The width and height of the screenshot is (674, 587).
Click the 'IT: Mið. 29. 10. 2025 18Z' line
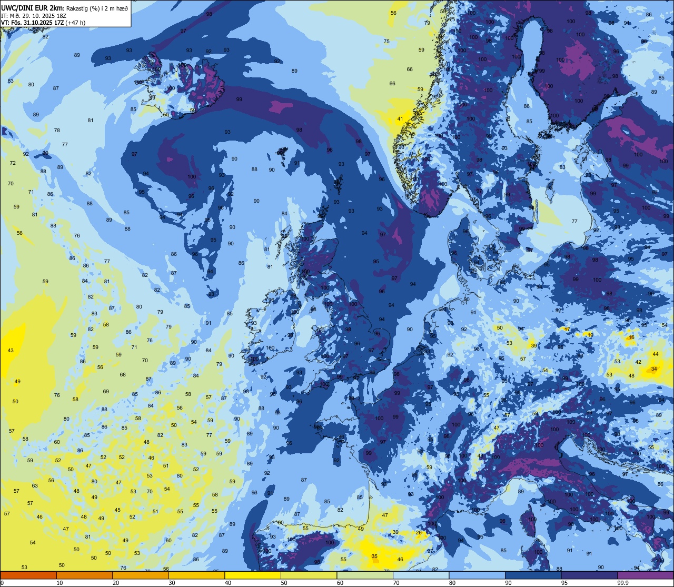[x=34, y=15]
